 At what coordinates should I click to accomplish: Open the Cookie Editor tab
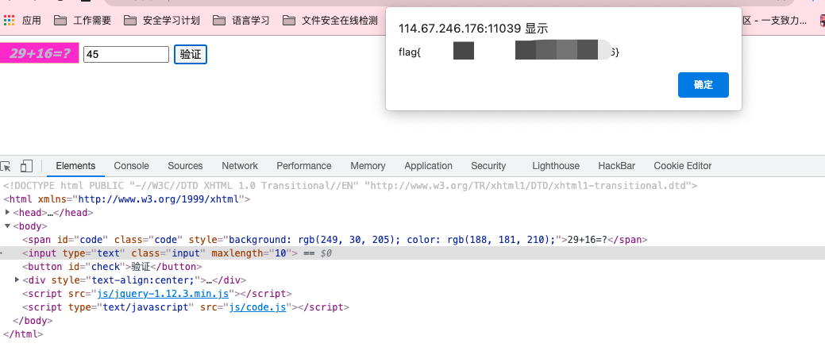(682, 166)
